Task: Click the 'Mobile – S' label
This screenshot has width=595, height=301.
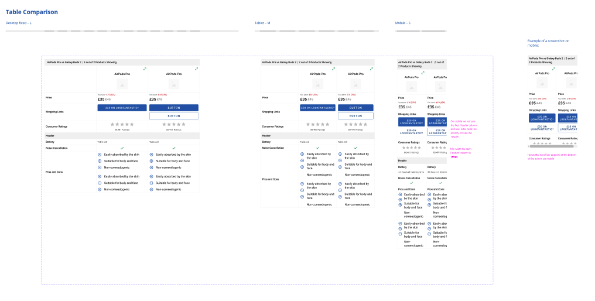Action: (402, 23)
